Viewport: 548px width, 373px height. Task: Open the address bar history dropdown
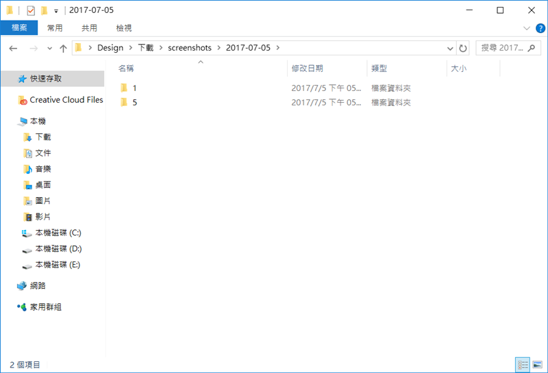pos(450,48)
